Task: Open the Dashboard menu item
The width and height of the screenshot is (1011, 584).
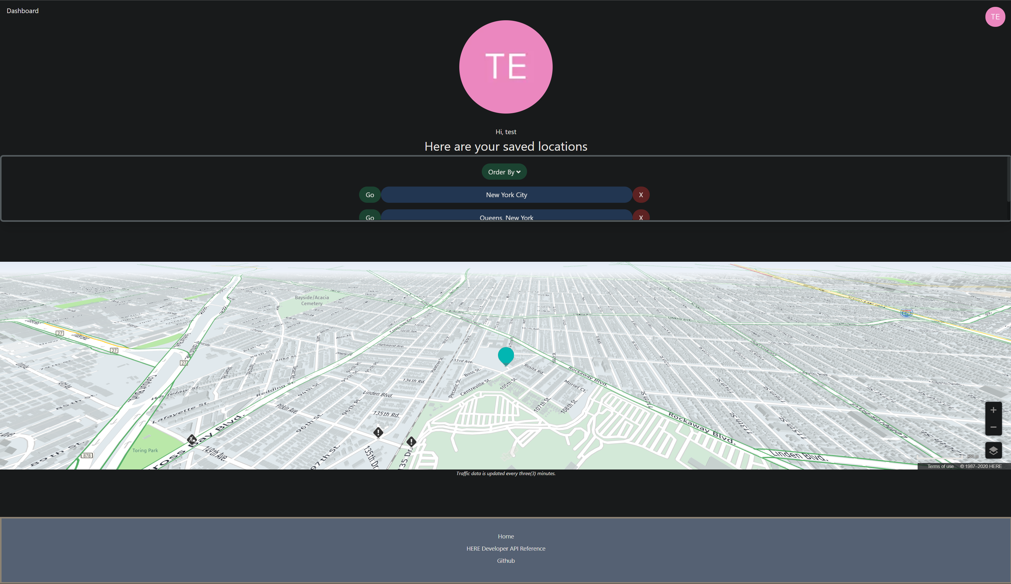Action: coord(22,11)
